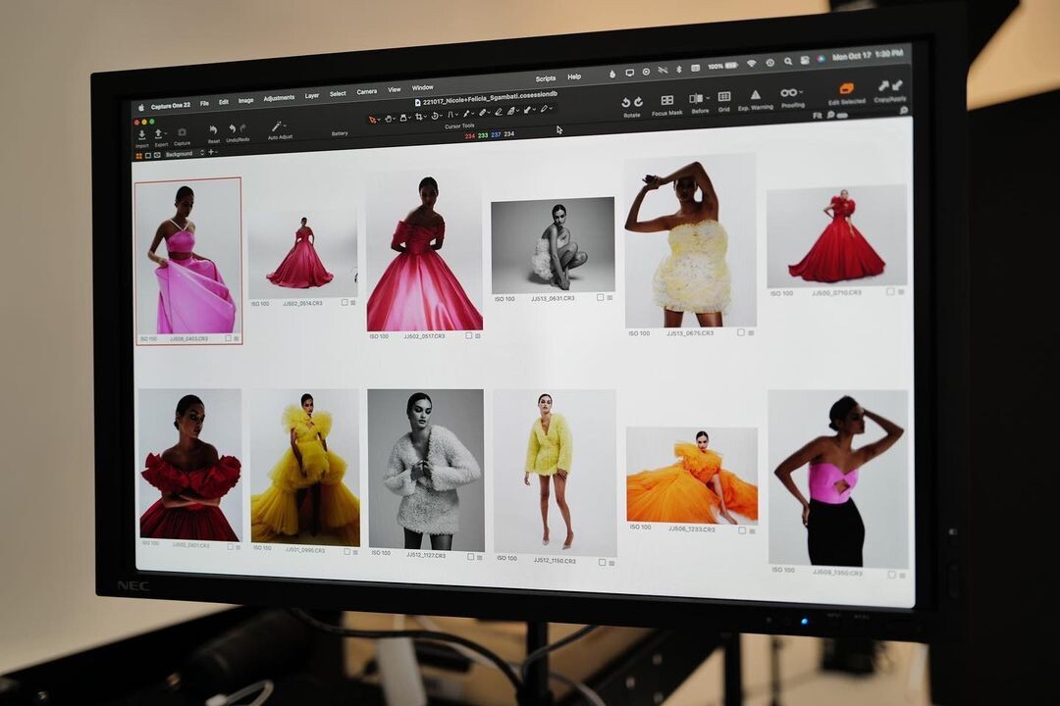Open the Background collection dropdown
Viewport: 1060px width, 706px height.
tap(202, 154)
